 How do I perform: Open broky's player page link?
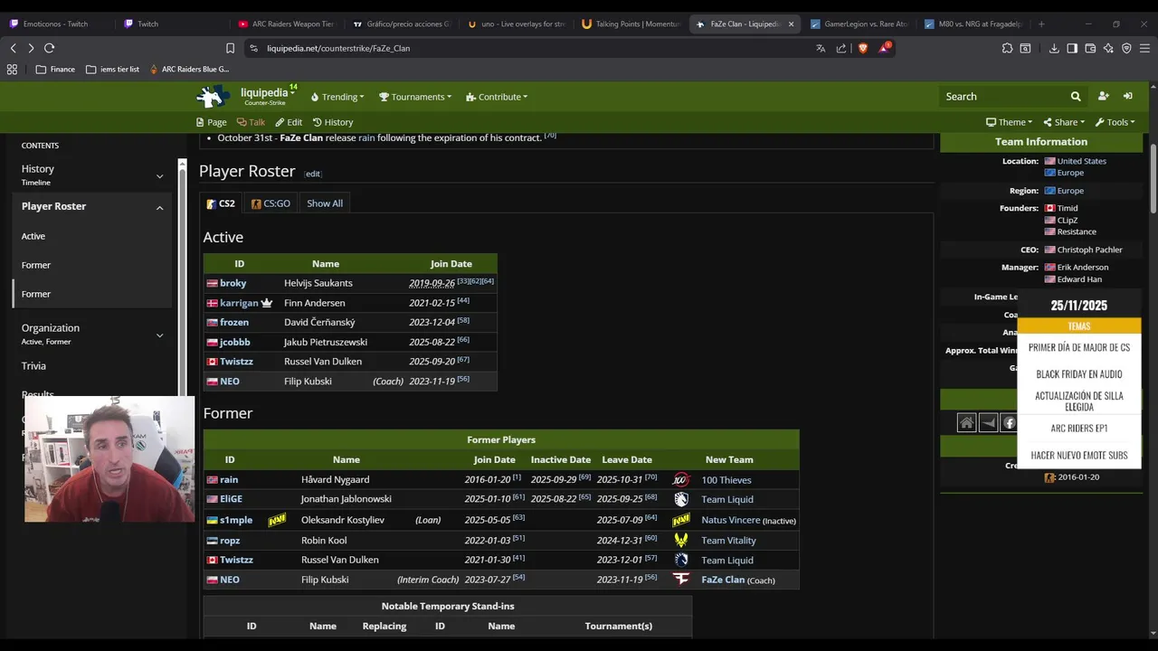(x=233, y=283)
